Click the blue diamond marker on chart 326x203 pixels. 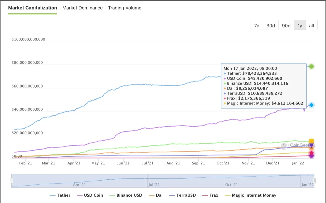pyautogui.click(x=312, y=105)
